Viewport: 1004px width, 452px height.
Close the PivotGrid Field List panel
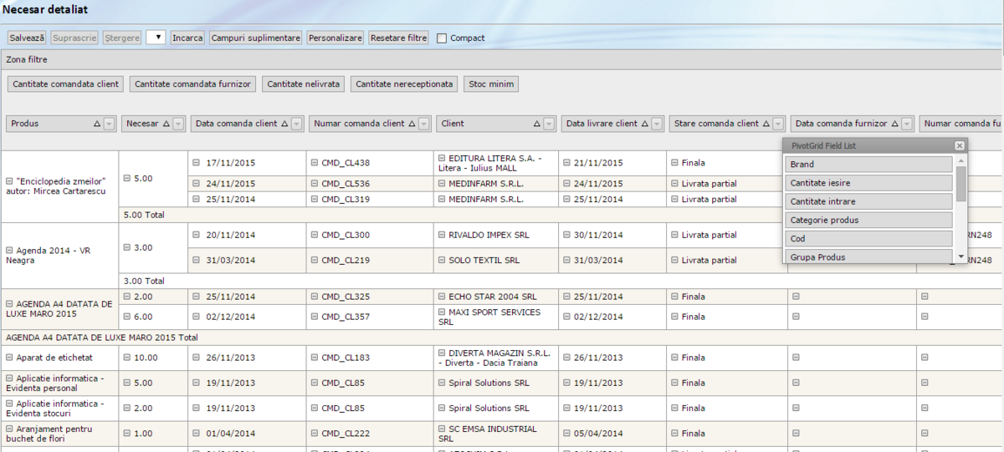pyautogui.click(x=959, y=145)
